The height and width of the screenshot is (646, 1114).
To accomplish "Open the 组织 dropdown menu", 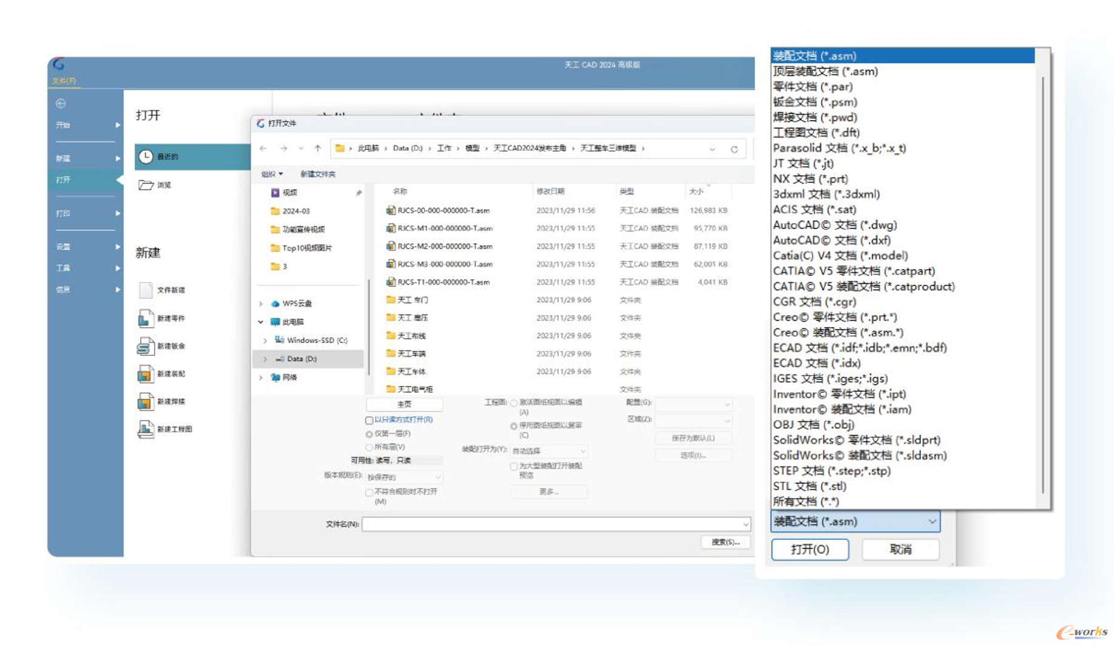I will tap(272, 174).
